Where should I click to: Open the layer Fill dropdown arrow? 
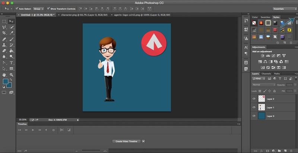coord(295,91)
